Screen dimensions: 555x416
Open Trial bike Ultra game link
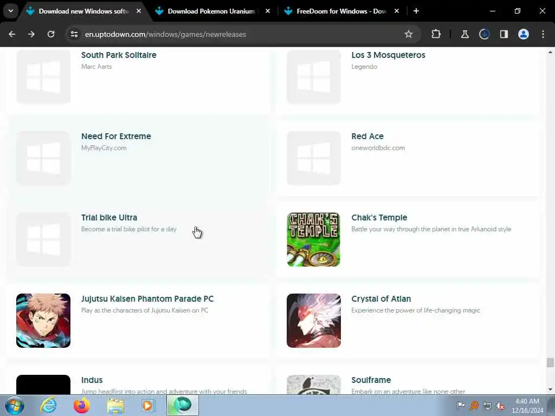point(109,218)
